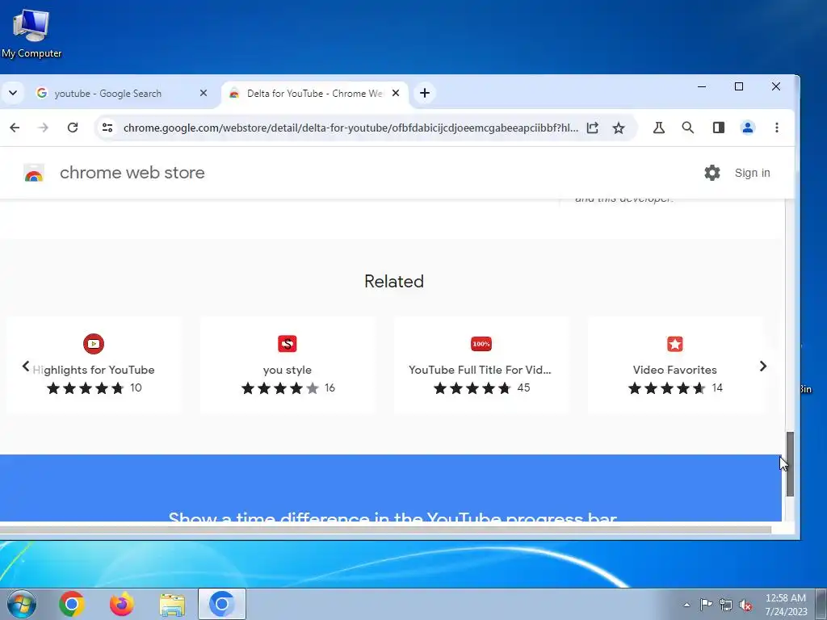Open network tray icon
Viewport: 827px width, 620px height.
pos(726,605)
